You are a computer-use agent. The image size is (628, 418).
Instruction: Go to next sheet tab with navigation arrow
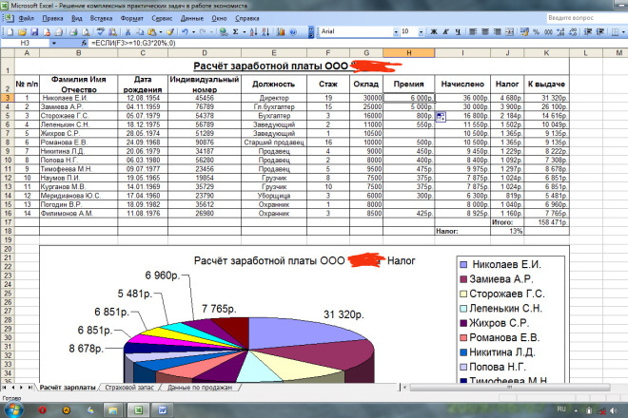21,388
